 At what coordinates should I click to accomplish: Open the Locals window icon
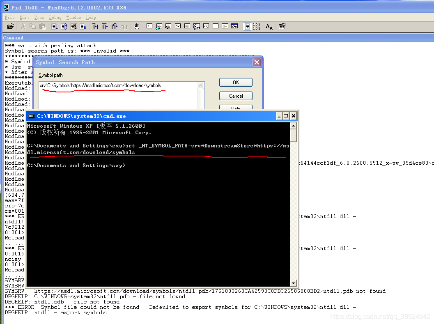pos(168,26)
